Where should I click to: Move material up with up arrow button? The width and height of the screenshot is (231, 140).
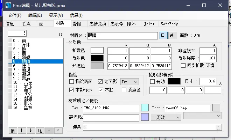[x=22, y=131]
